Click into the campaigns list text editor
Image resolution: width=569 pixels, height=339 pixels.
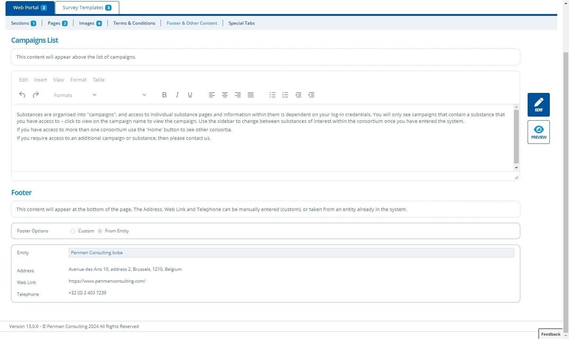click(x=263, y=138)
